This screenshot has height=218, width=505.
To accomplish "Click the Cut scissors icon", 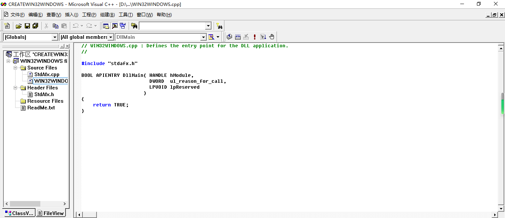I will pyautogui.click(x=47, y=26).
